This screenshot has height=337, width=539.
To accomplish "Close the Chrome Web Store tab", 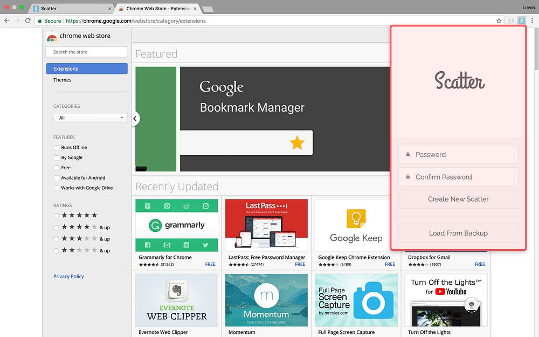I will click(195, 9).
